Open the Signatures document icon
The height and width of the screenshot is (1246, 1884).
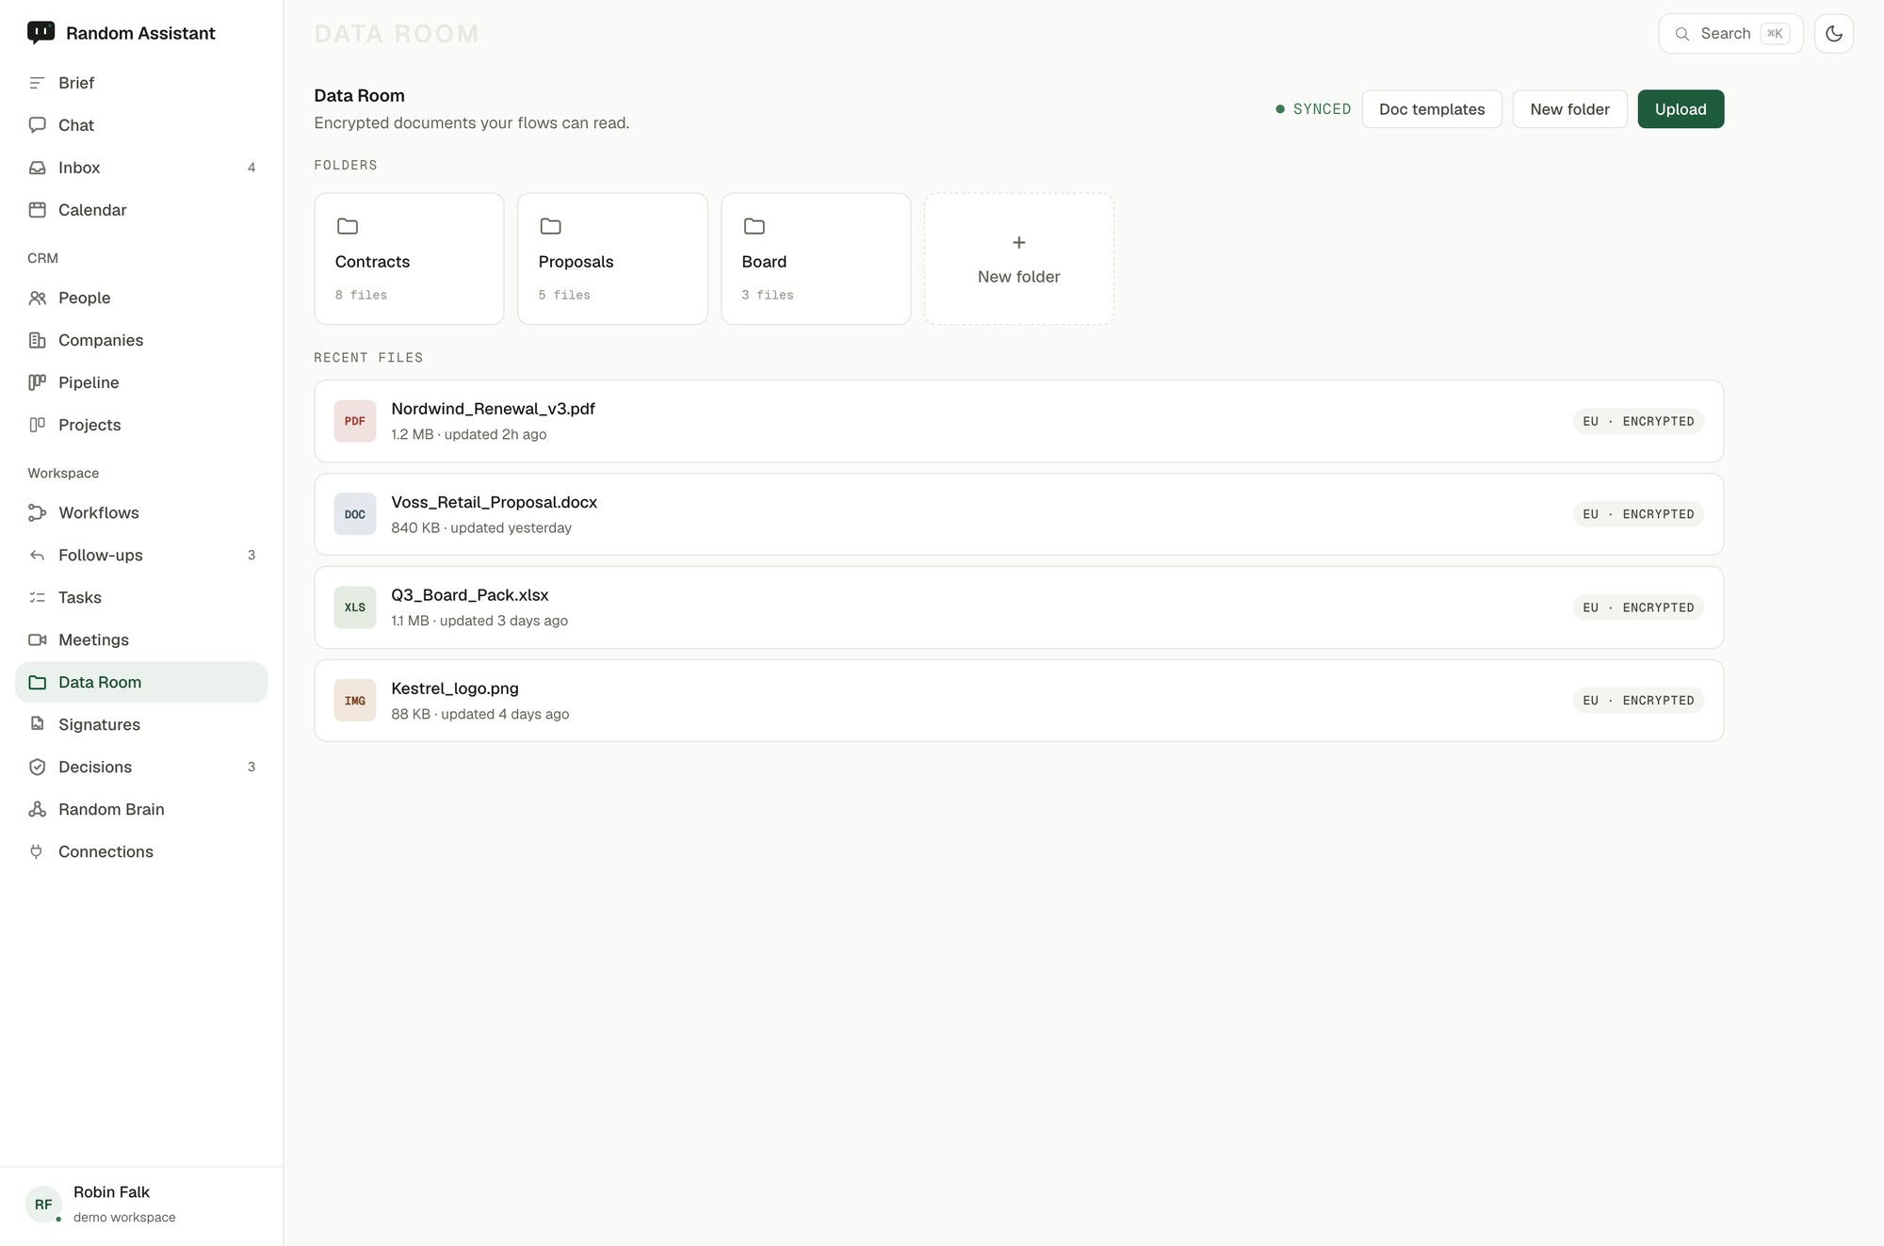tap(37, 724)
